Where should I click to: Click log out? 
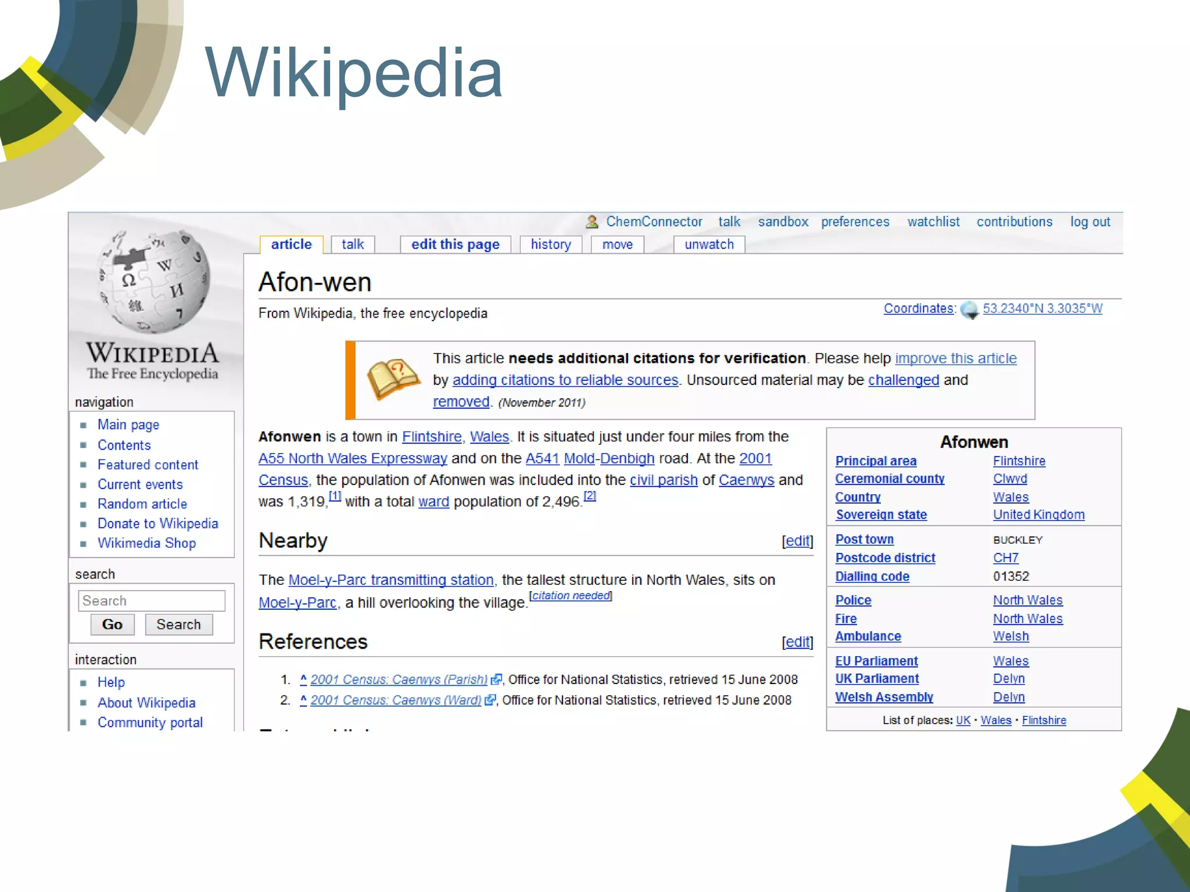1090,222
